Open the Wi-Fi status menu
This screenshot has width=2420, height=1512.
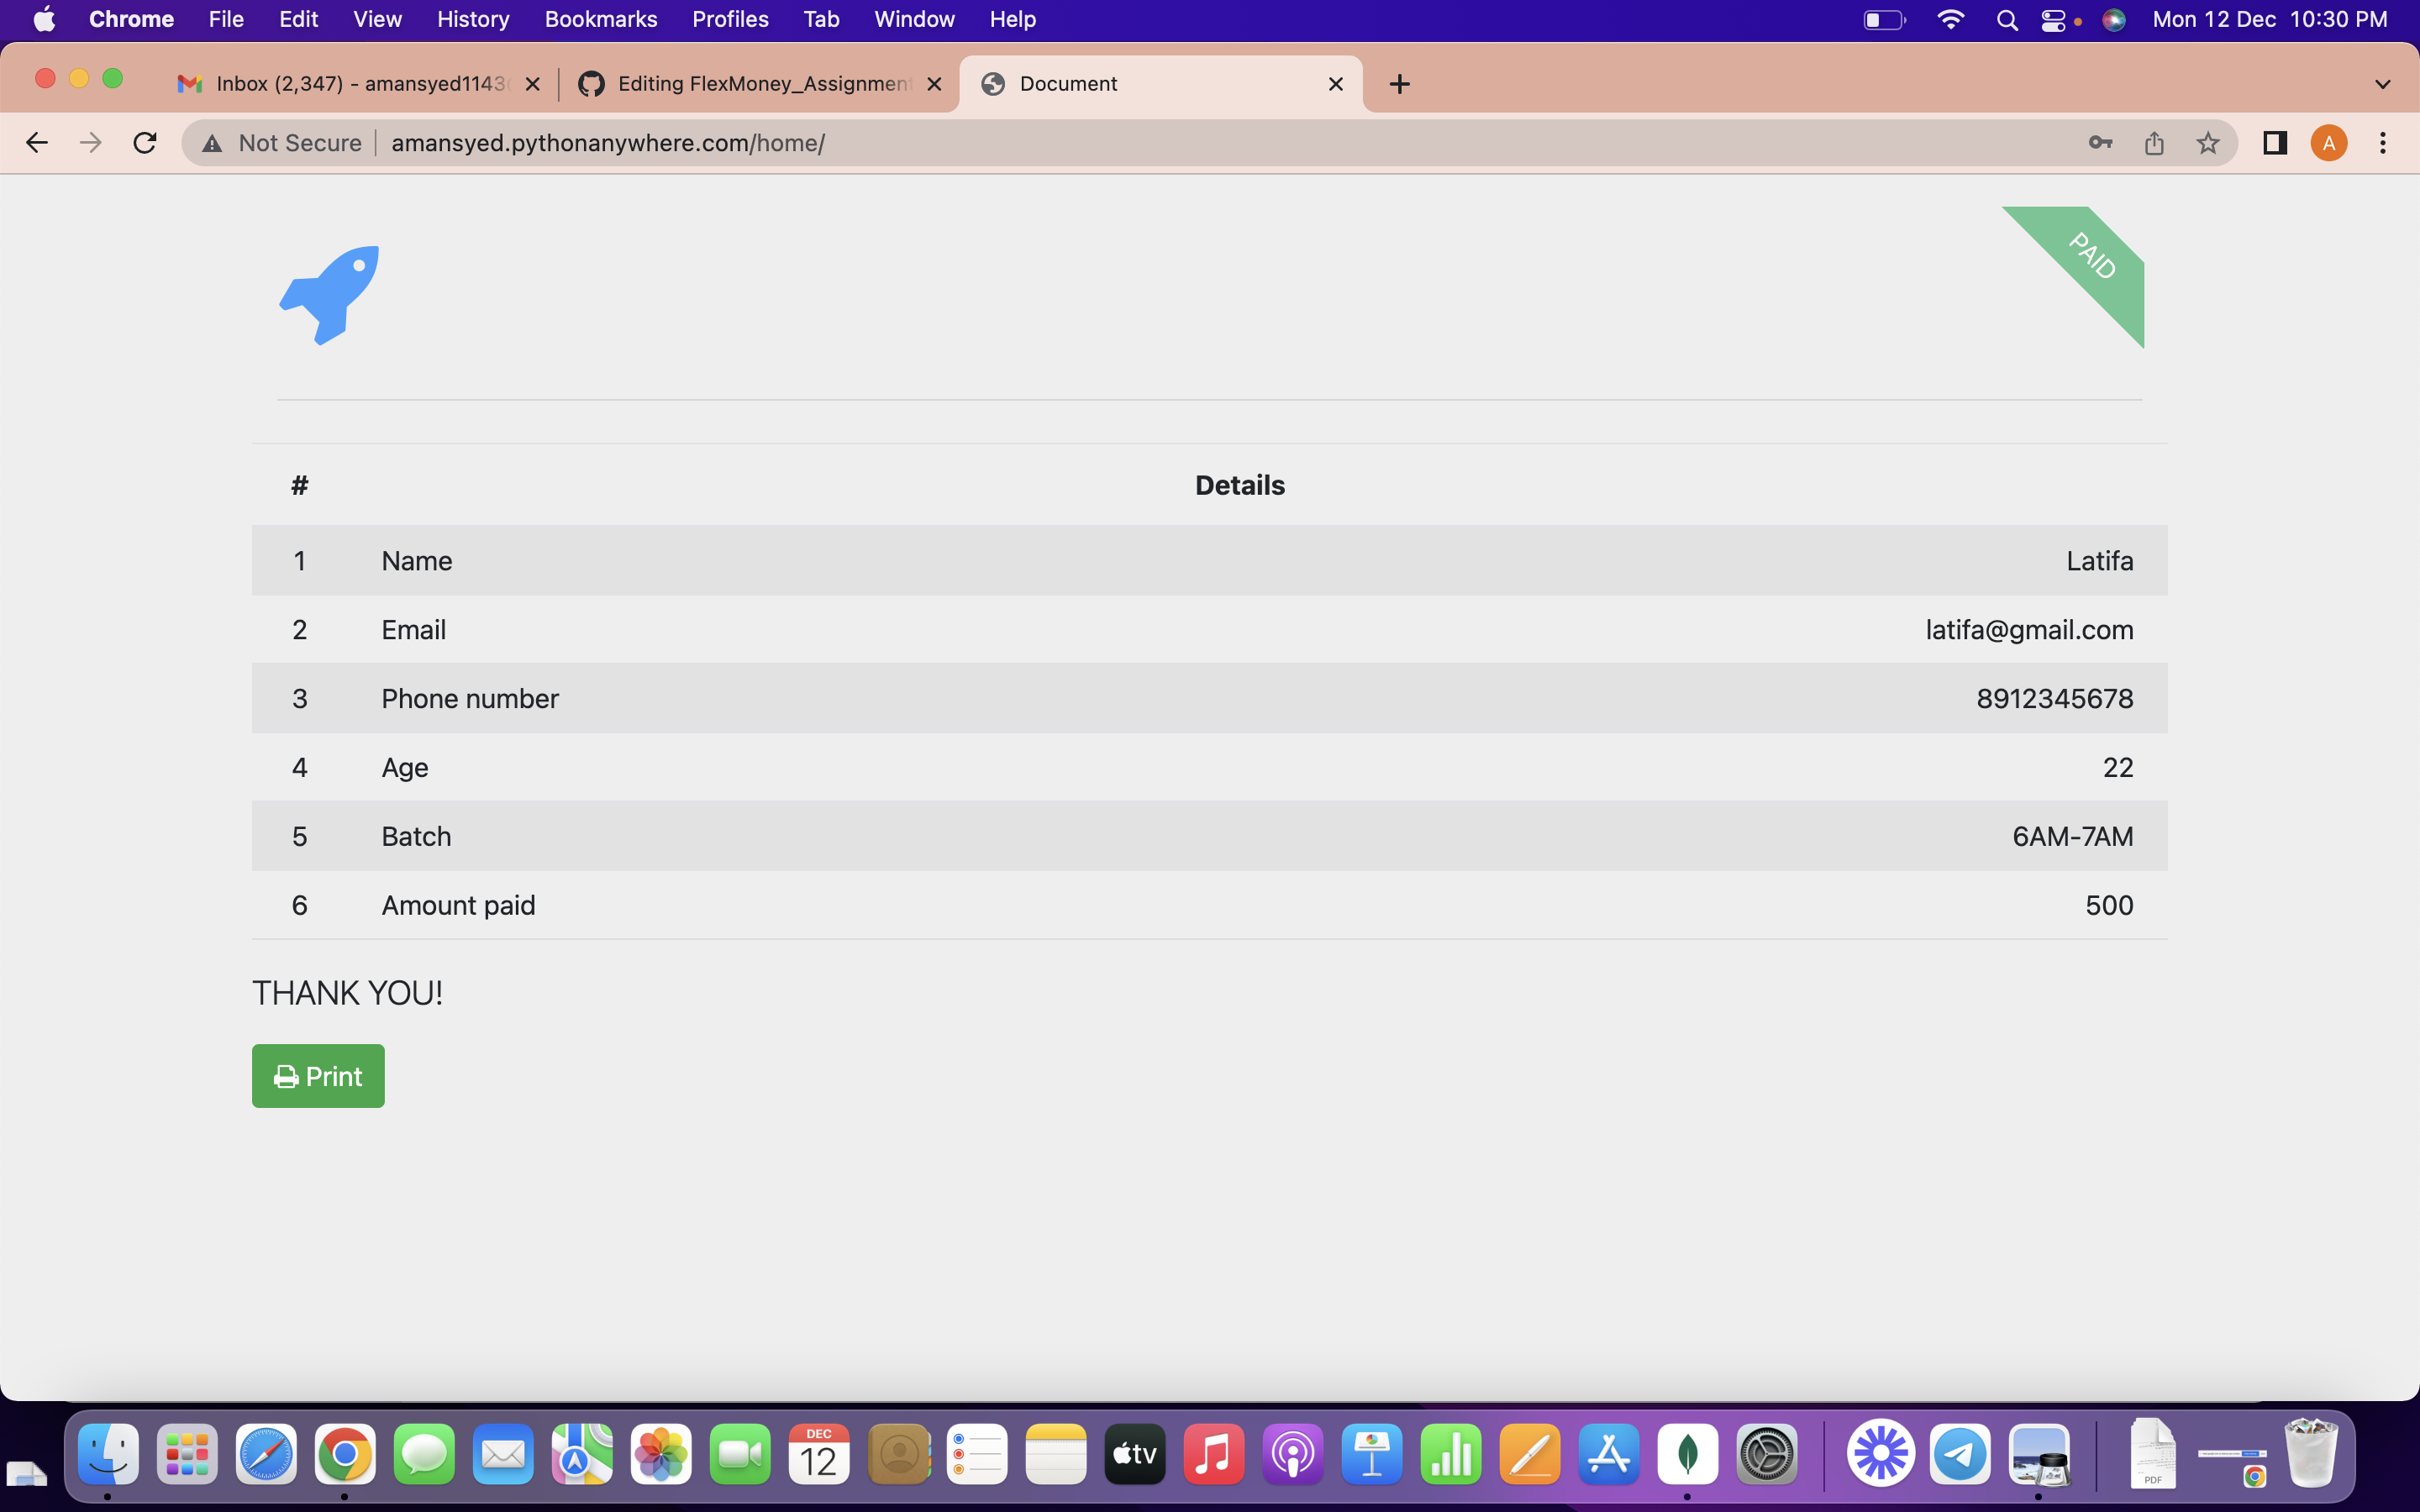1950,19
